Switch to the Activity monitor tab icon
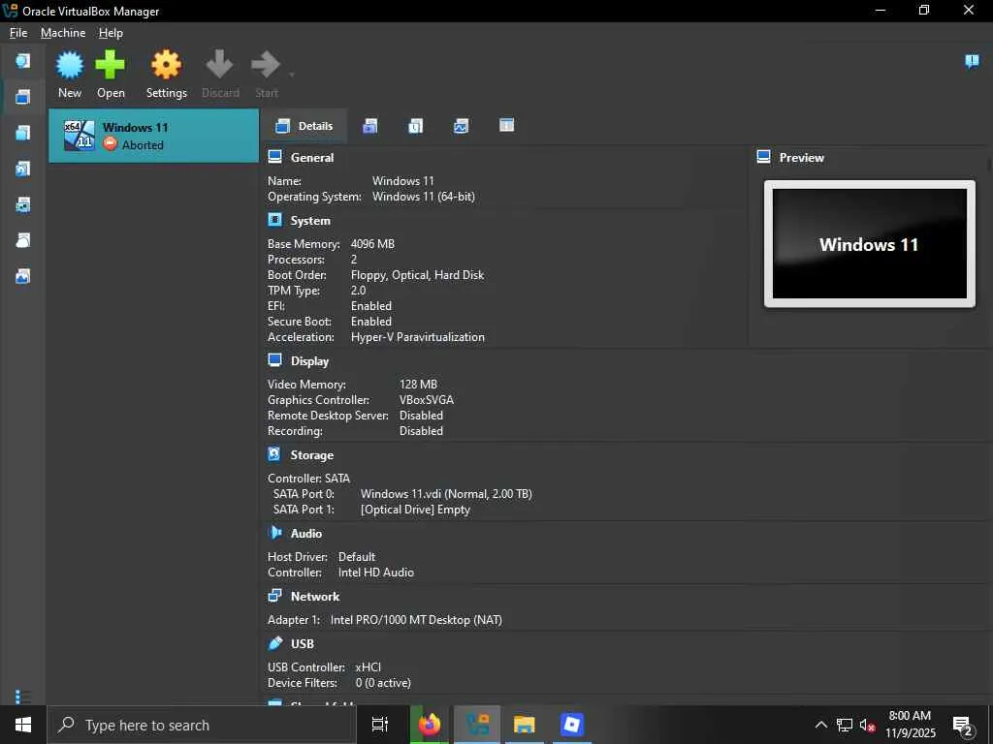Viewport: 993px width, 744px height. [461, 126]
